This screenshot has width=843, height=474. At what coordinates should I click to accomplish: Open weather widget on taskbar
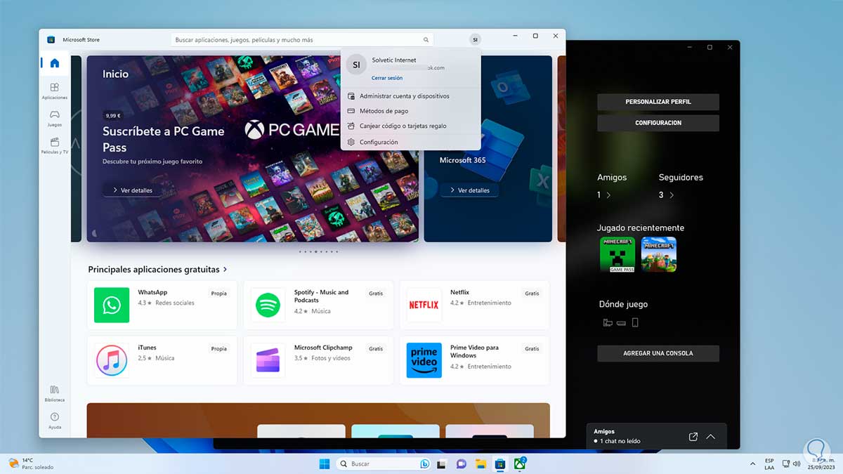click(x=31, y=463)
